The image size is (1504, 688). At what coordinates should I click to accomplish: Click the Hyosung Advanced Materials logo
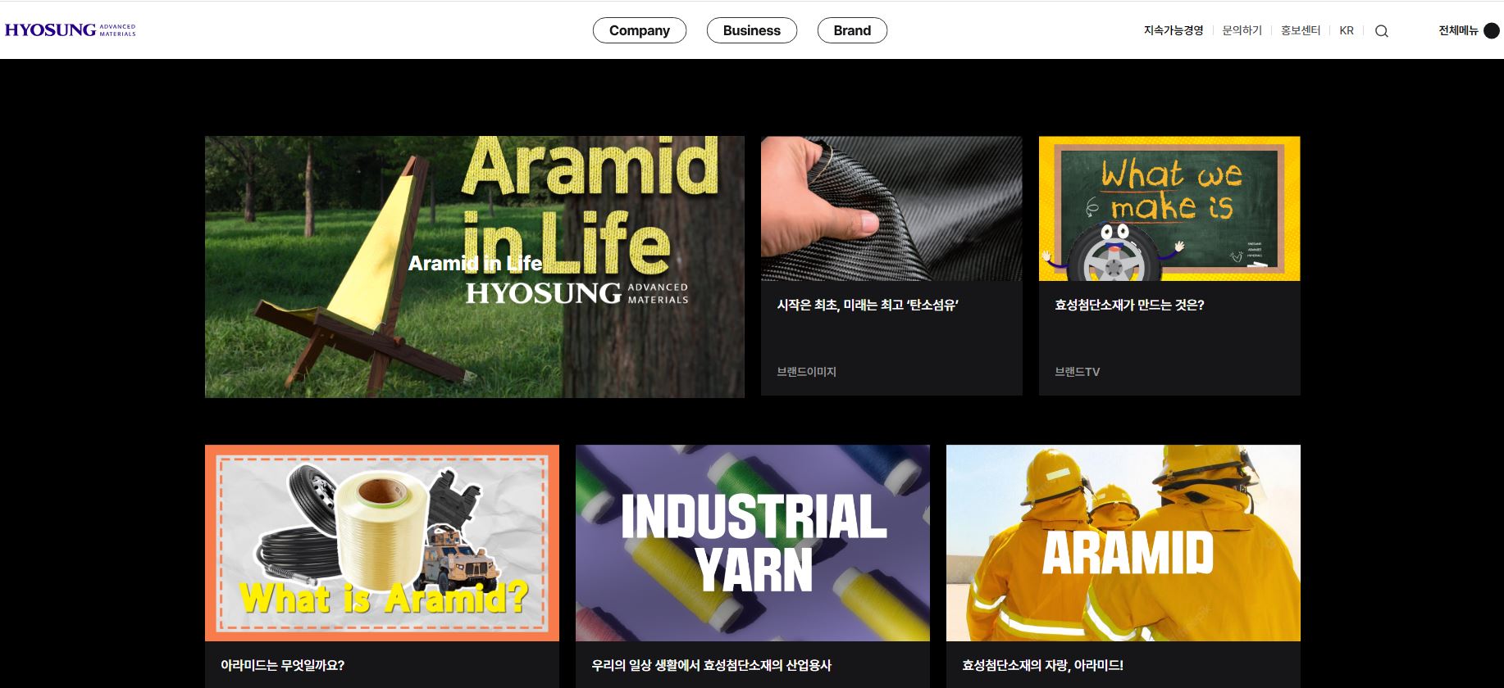pos(70,30)
